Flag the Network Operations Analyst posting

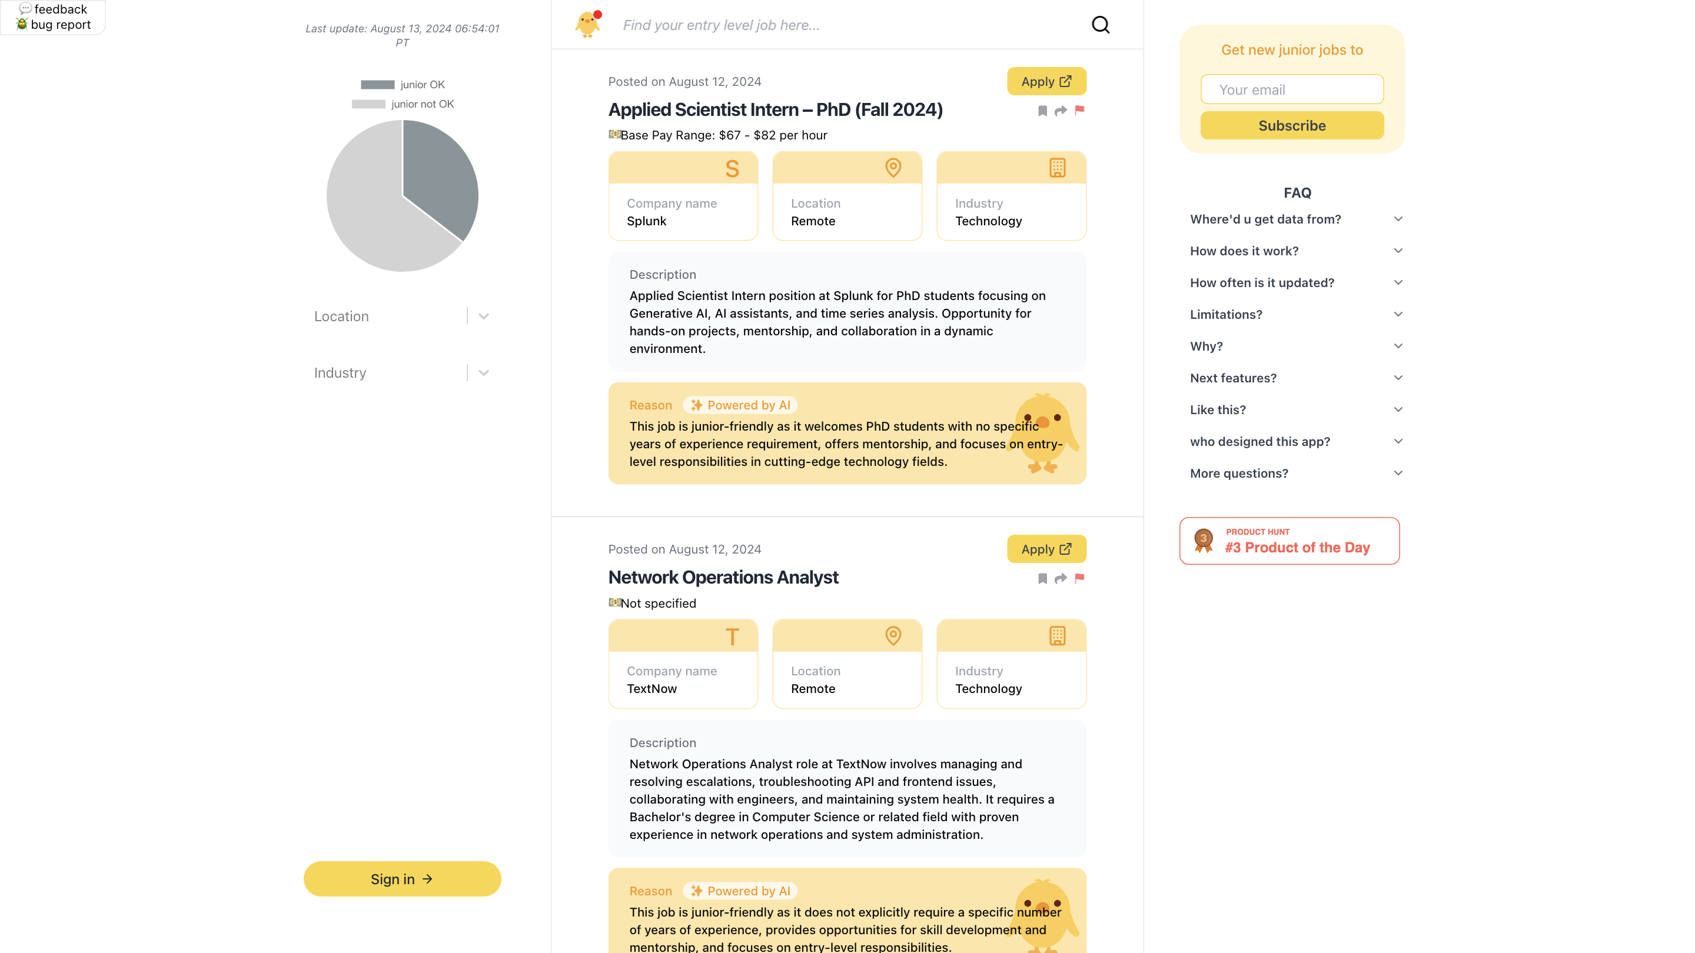[x=1079, y=579]
